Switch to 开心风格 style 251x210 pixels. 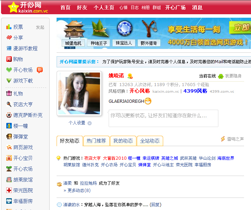tap(140, 91)
